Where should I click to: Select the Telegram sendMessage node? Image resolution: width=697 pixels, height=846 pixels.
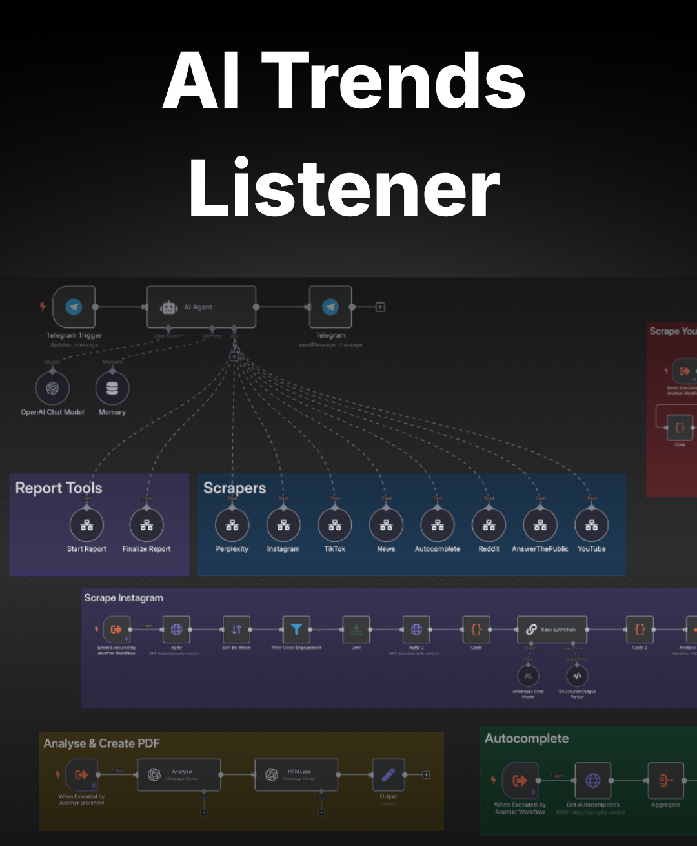[x=330, y=307]
